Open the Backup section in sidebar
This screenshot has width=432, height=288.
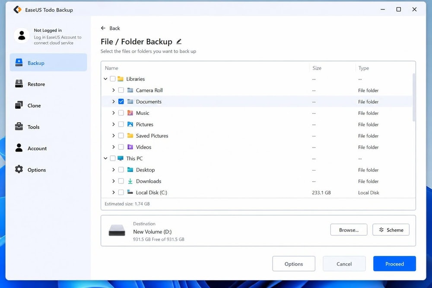pos(48,63)
